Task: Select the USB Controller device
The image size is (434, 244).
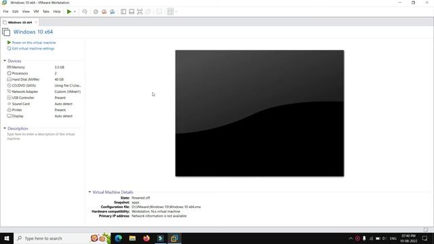Action: [43, 98]
